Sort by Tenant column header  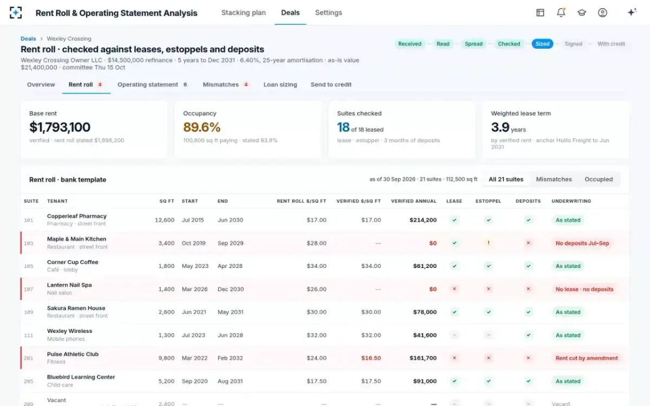click(57, 201)
